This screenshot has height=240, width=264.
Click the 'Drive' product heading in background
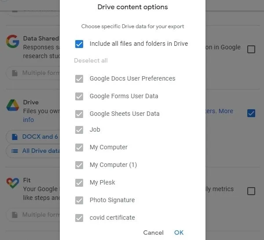[31, 102]
